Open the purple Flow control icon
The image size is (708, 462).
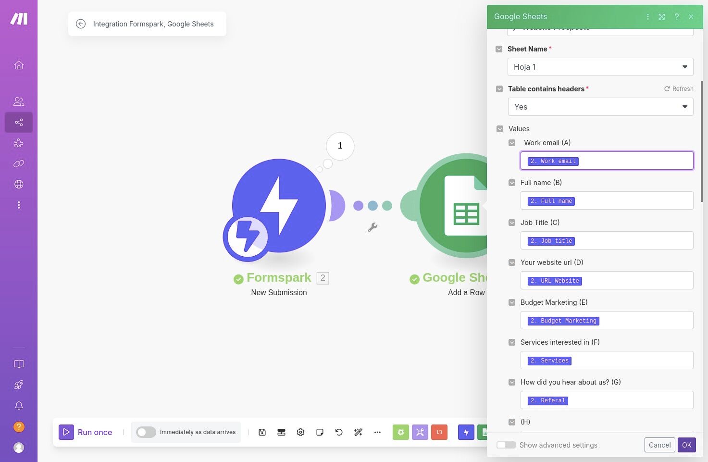click(420, 432)
